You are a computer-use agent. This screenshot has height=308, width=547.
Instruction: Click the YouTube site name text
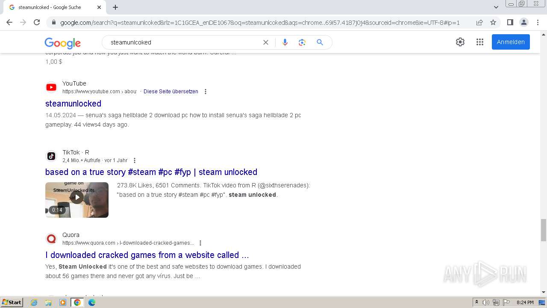coord(74,83)
